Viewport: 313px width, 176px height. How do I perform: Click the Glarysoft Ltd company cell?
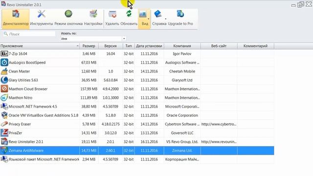click(182, 80)
